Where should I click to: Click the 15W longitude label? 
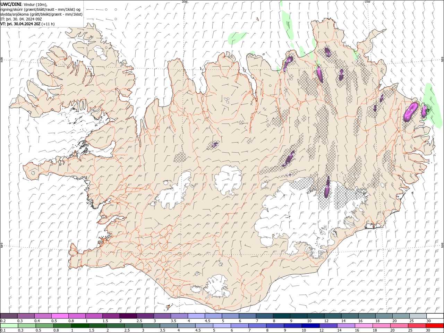(x=367, y=2)
